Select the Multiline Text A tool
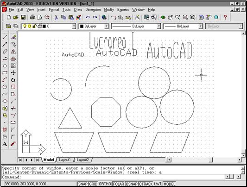The width and height of the screenshot is (247, 187). 5,144
